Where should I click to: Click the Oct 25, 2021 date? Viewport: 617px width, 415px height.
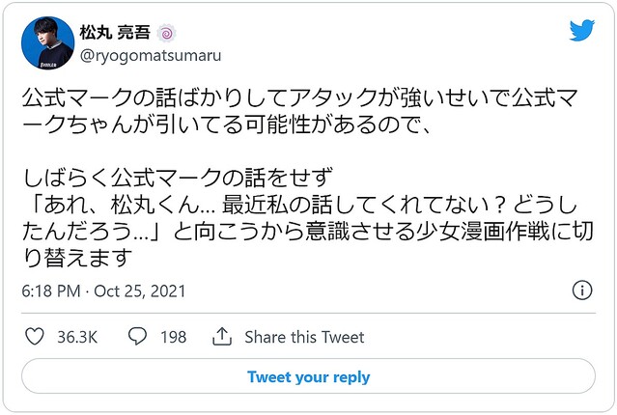(x=140, y=291)
